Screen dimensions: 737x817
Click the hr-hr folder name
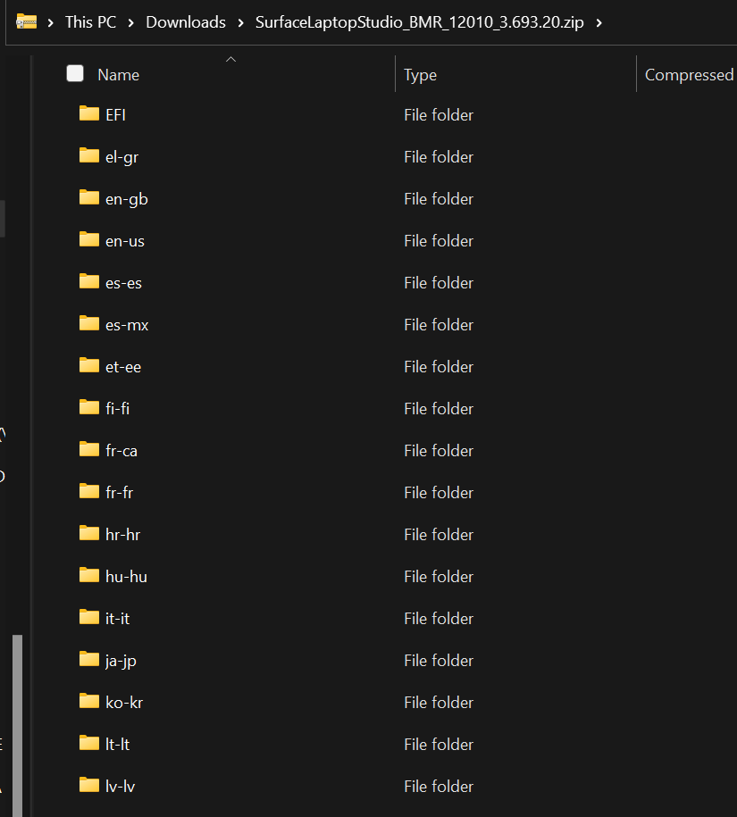click(x=123, y=535)
